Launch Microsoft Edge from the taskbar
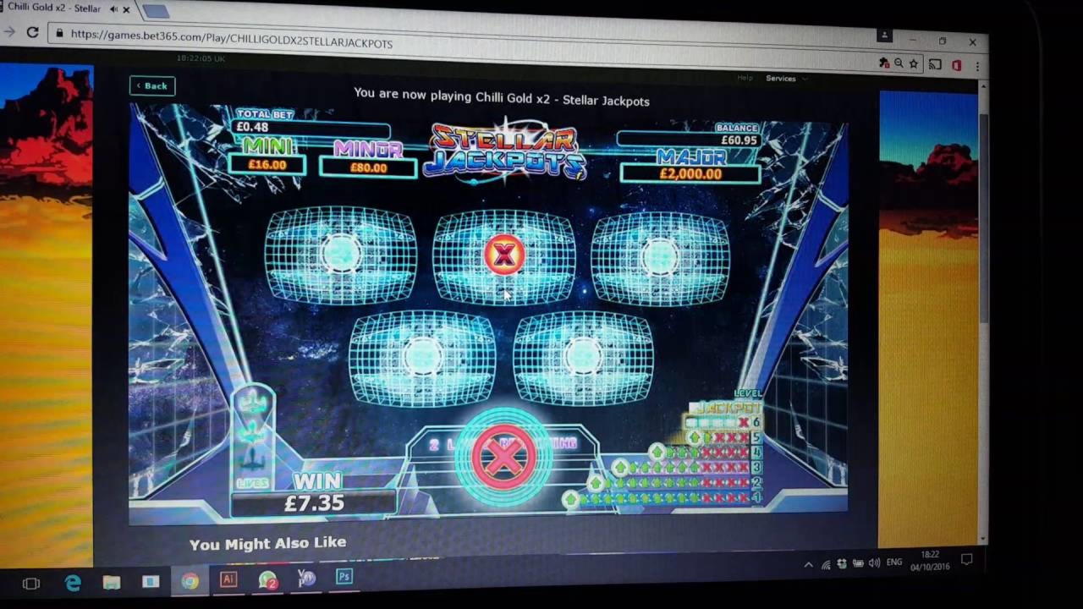This screenshot has width=1083, height=609. tap(73, 583)
